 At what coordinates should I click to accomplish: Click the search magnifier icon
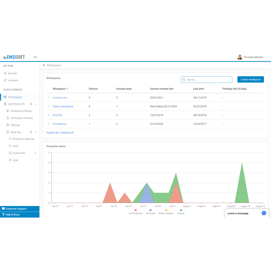tap(184, 79)
